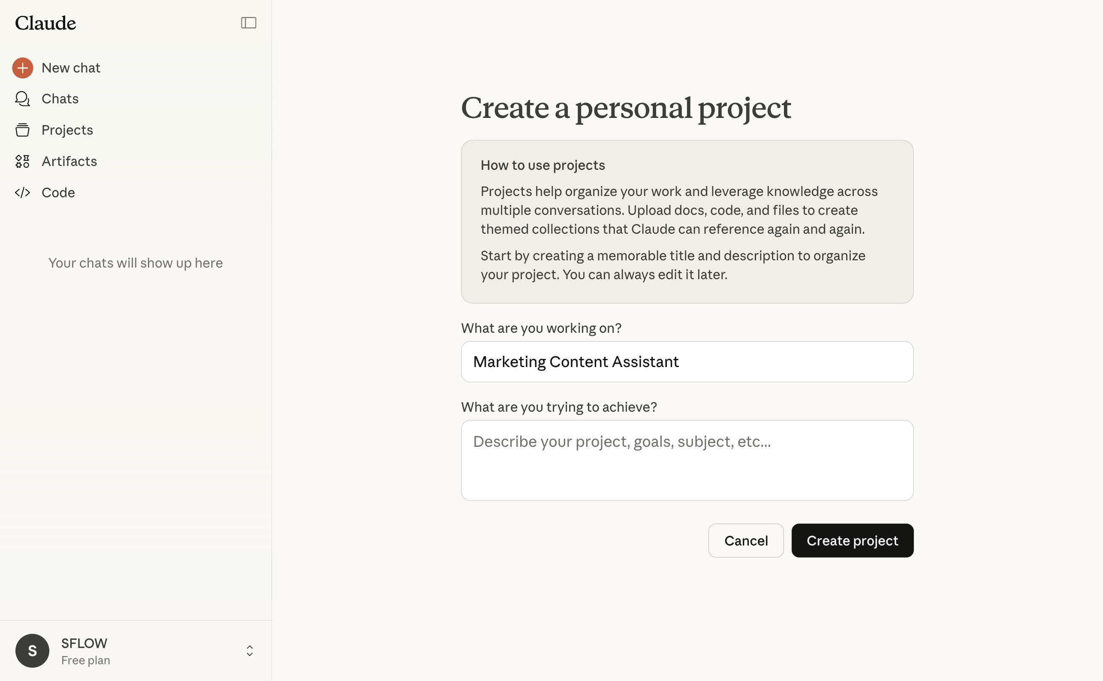Click the SFLOW profile avatar
This screenshot has height=681, width=1103.
(x=32, y=651)
